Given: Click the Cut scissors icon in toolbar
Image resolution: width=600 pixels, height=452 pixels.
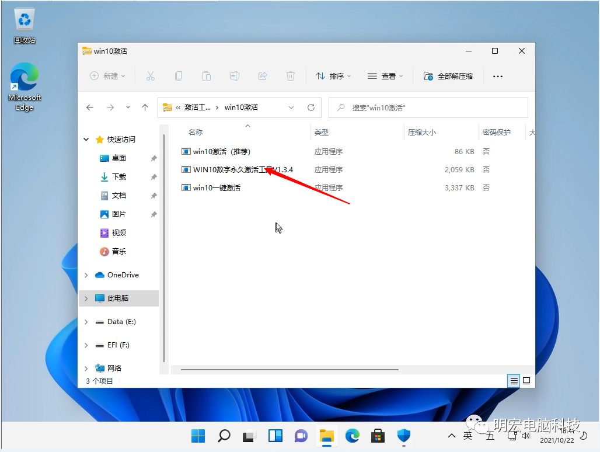Looking at the screenshot, I should click(x=151, y=76).
